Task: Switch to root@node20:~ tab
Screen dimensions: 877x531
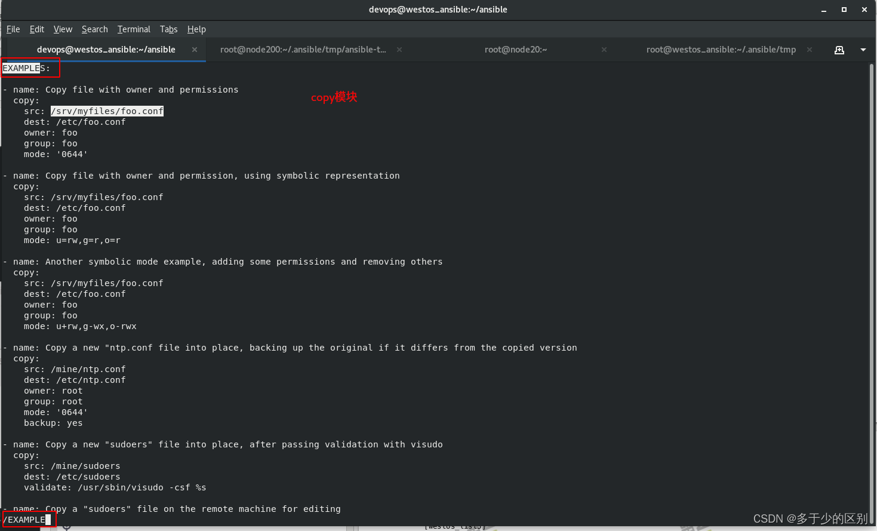Action: point(516,50)
